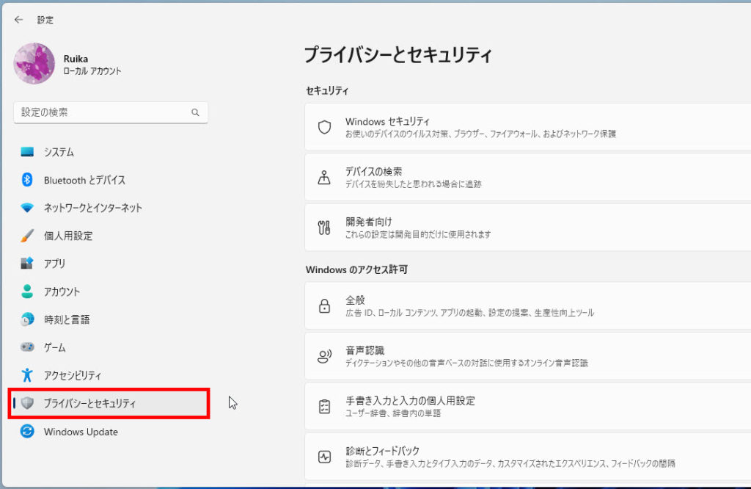Select プライバシーとセキュリティ in sidebar
The image size is (751, 489).
[89, 403]
